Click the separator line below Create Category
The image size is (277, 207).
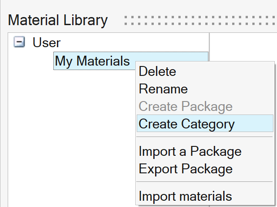205,137
